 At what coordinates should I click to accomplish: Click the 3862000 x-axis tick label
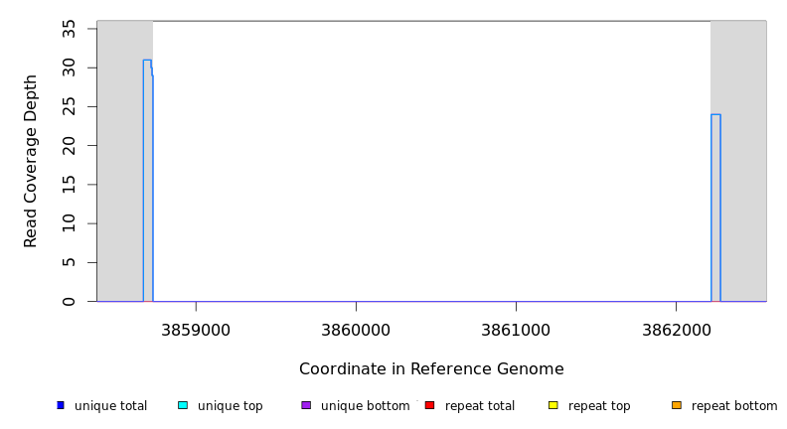point(676,329)
